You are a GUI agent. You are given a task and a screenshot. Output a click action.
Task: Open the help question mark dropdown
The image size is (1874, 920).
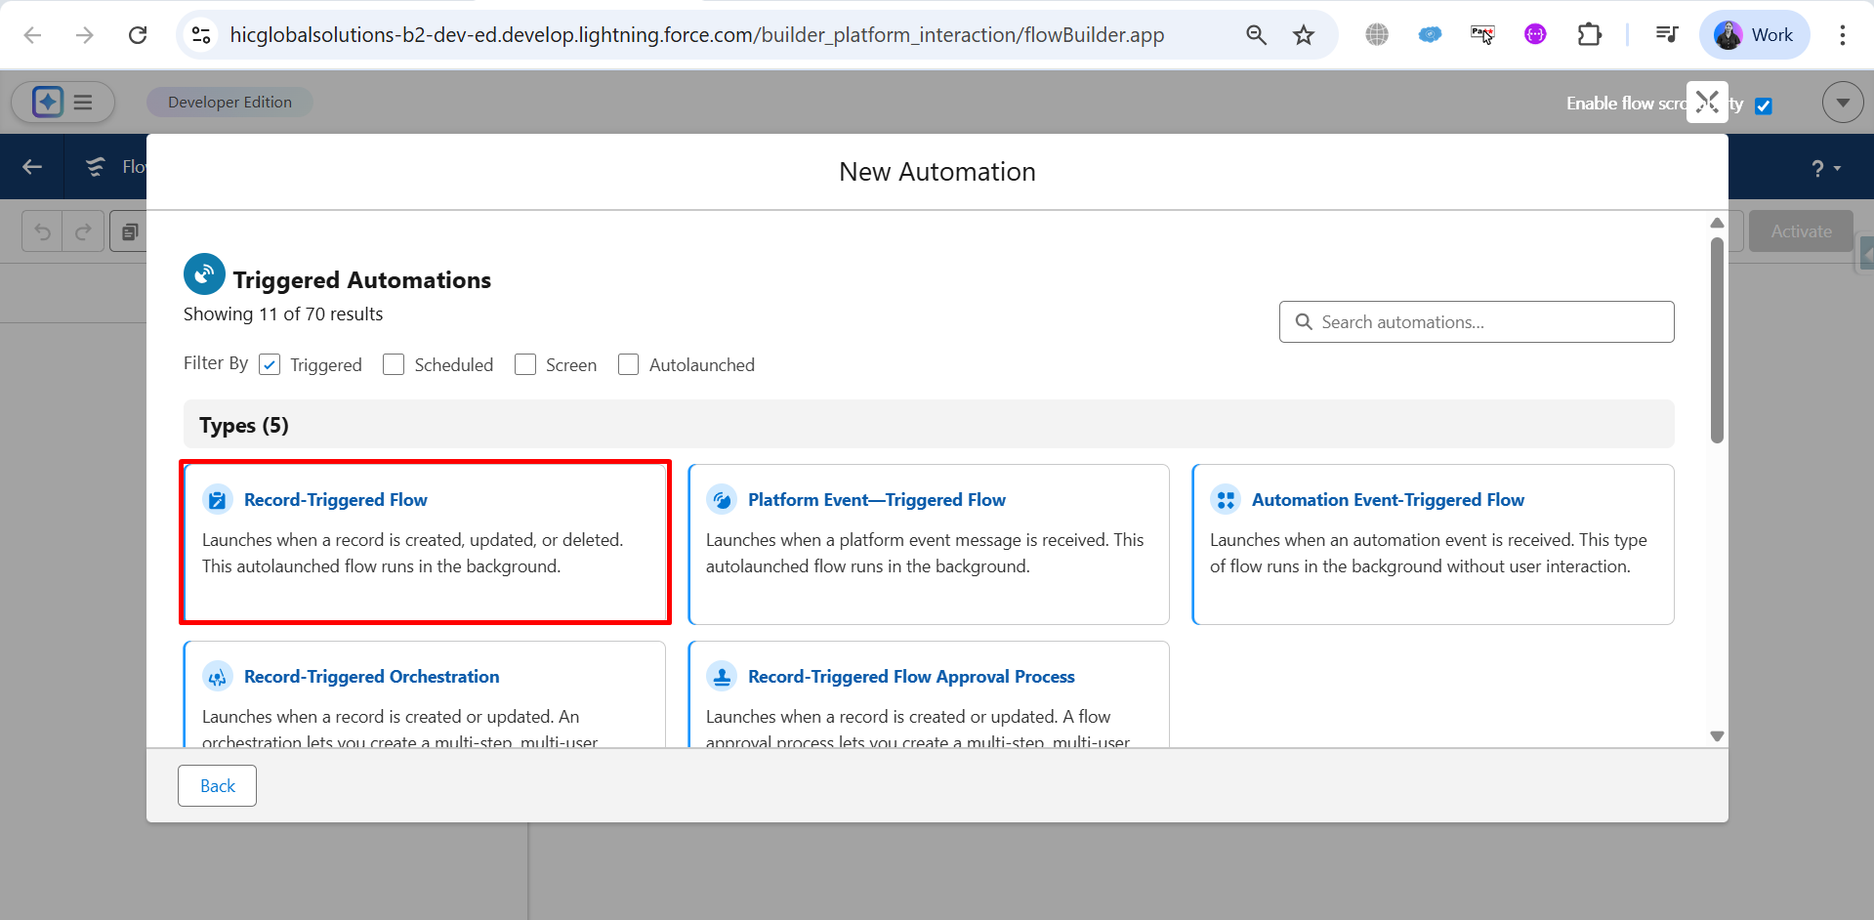(1825, 168)
